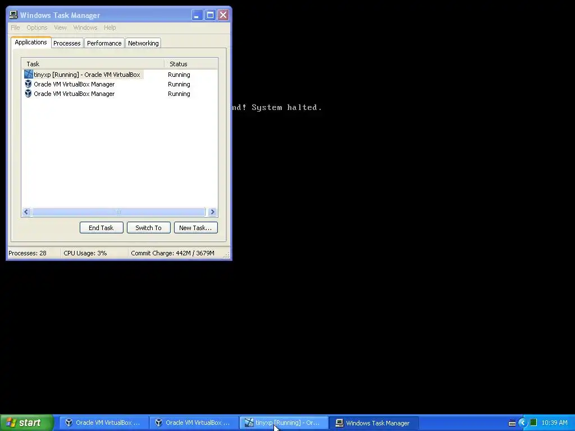Viewport: 575px width, 431px height.
Task: Click the horizontal scrollbar thumb
Action: [x=118, y=212]
